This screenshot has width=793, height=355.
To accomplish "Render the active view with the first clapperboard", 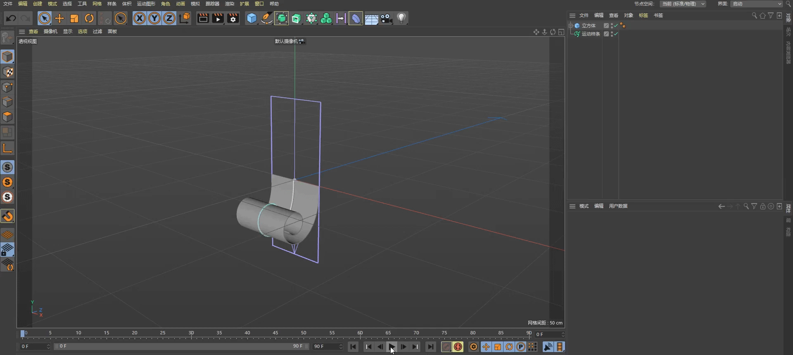I will [203, 18].
